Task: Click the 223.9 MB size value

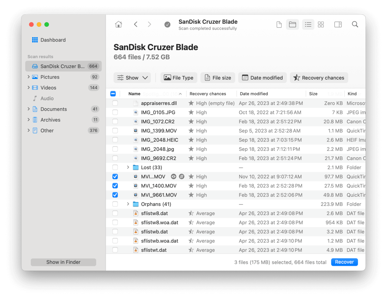Action: click(332, 204)
